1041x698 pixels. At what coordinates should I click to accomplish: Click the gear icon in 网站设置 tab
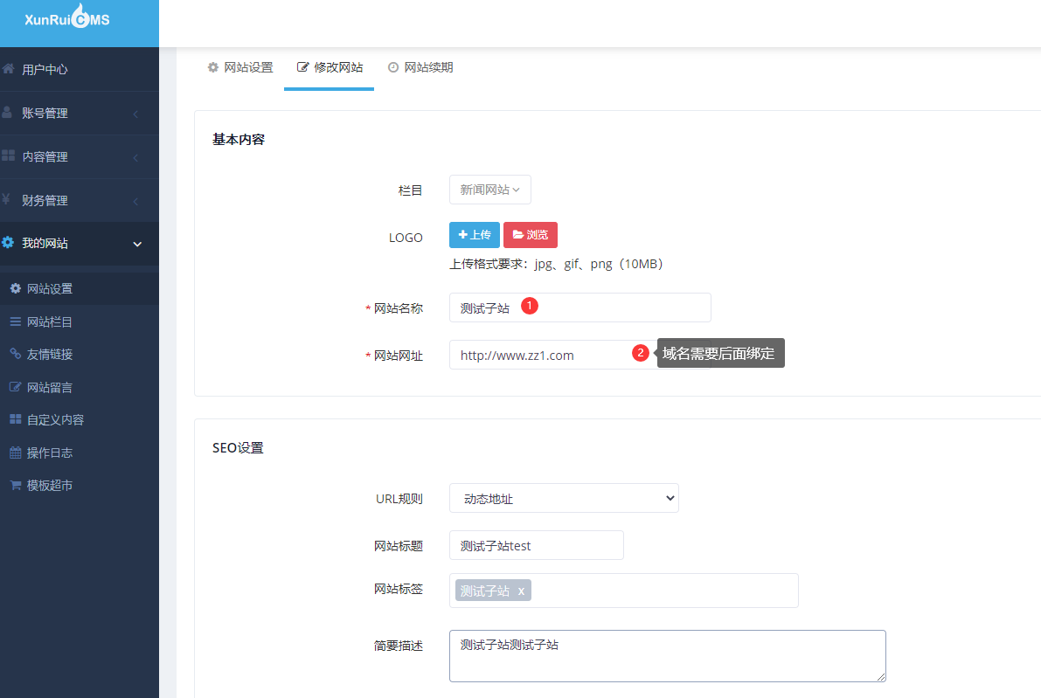coord(213,67)
